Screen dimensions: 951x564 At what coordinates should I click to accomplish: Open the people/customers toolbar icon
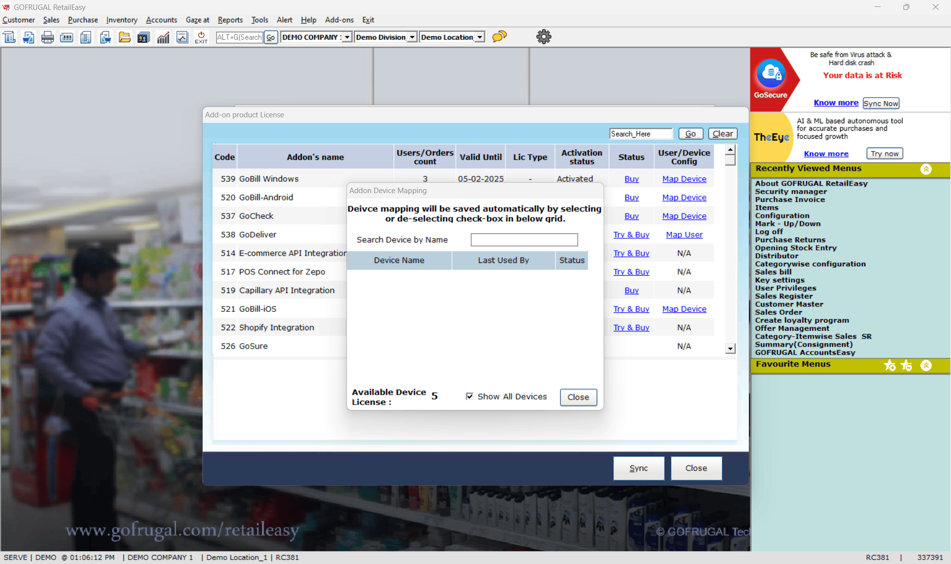pos(144,37)
